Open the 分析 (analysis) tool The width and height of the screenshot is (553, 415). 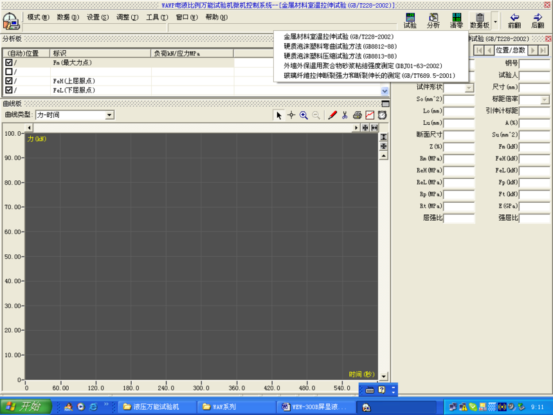point(433,21)
